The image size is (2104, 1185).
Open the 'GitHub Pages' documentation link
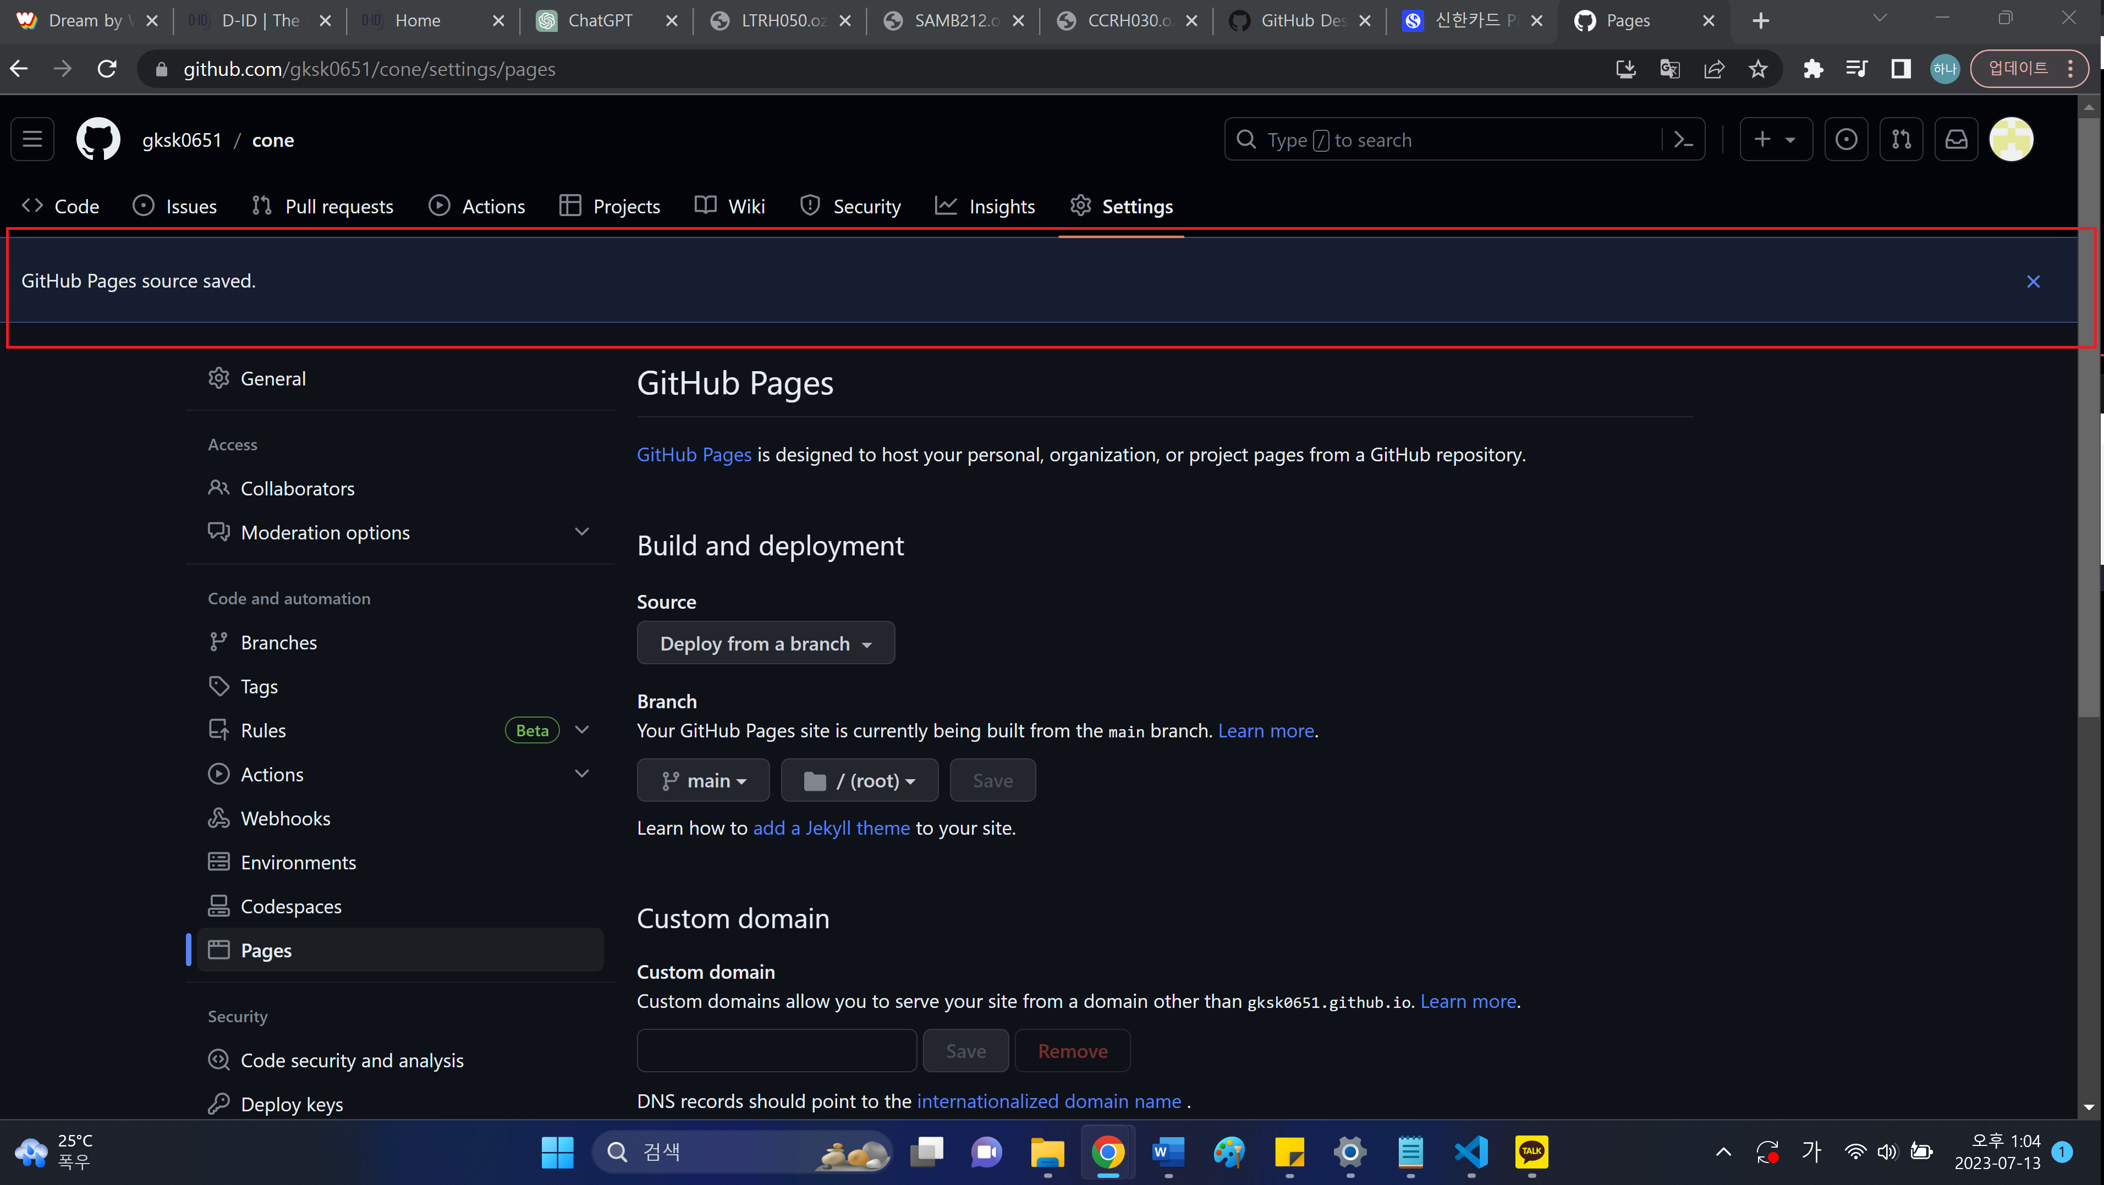694,455
